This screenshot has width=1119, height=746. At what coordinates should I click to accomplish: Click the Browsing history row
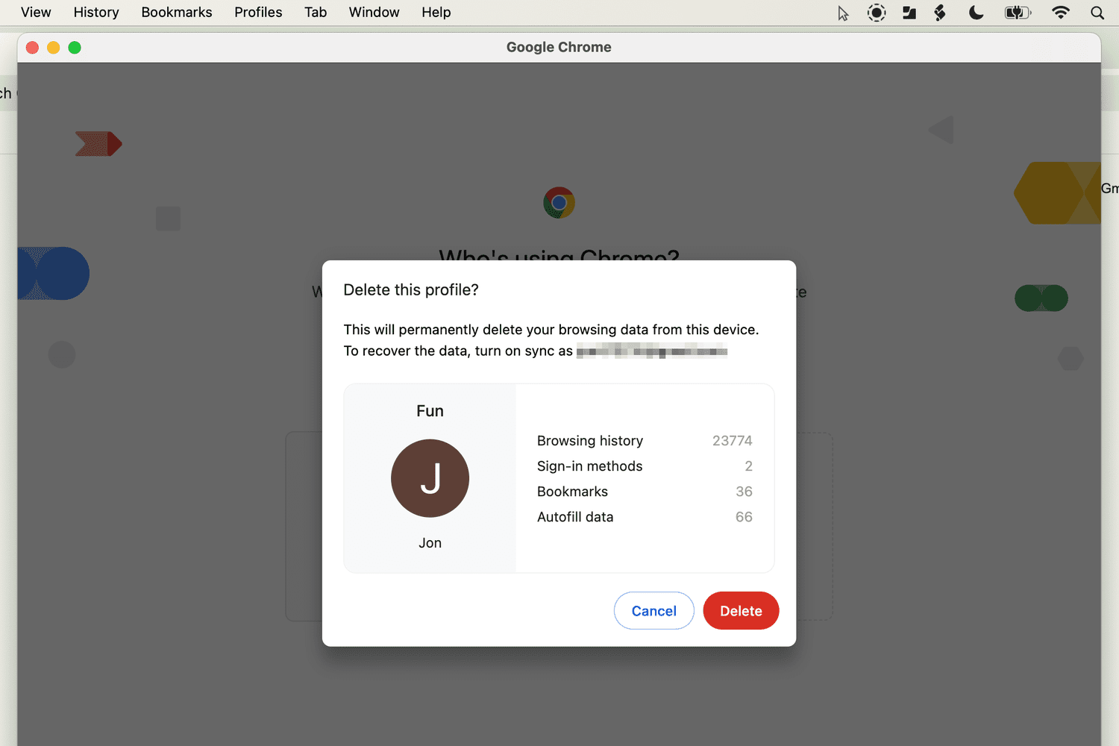[x=644, y=441]
